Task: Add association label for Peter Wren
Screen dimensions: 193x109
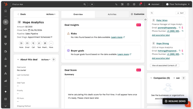Action: (x=161, y=35)
